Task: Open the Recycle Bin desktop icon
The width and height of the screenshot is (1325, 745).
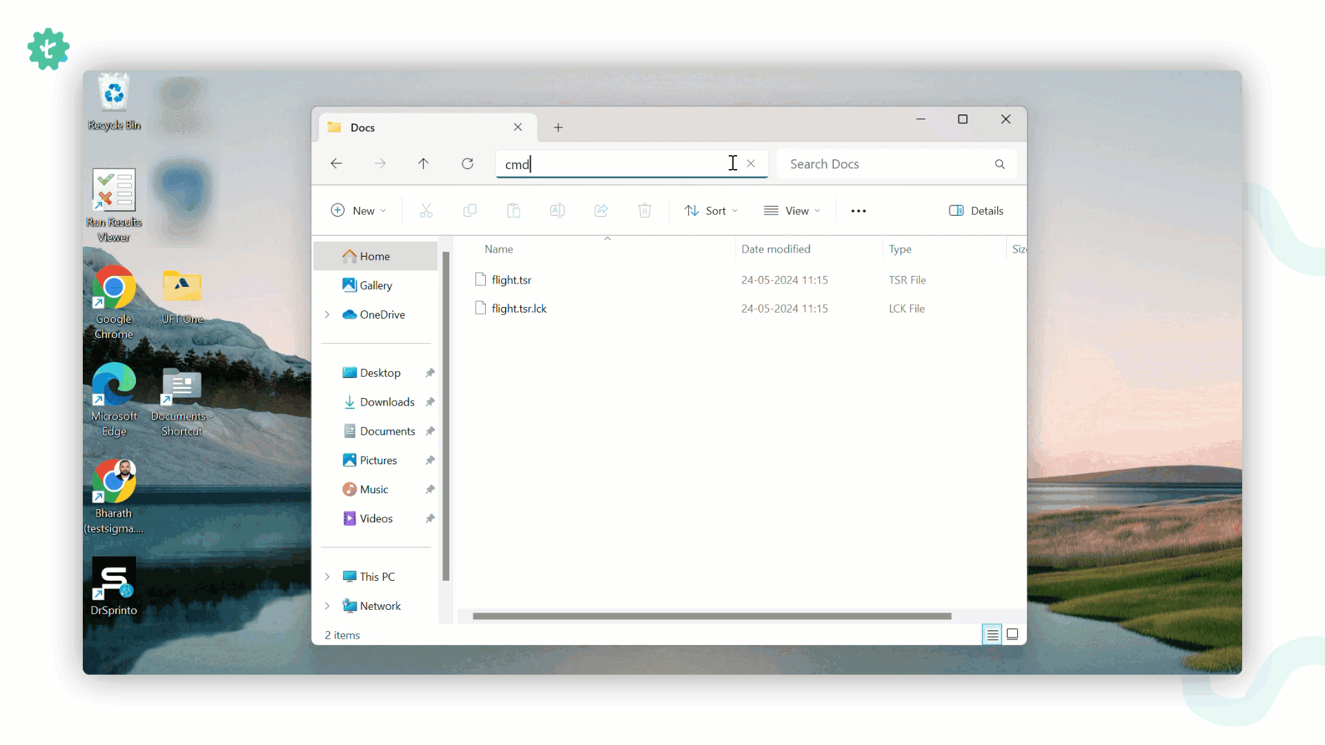Action: tap(114, 101)
